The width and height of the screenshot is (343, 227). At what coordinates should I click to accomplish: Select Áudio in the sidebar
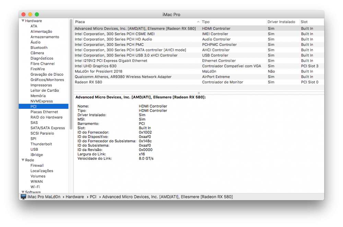click(x=35, y=42)
